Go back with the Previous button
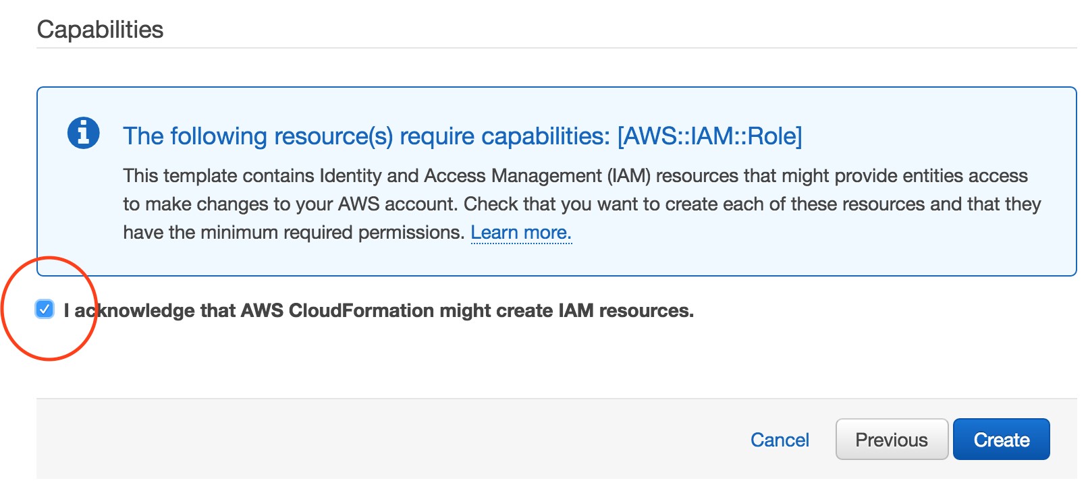This screenshot has width=1088, height=487. [x=891, y=440]
